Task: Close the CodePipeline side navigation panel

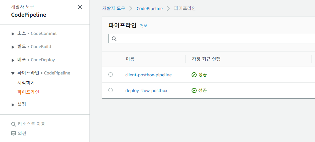Action: click(x=80, y=7)
